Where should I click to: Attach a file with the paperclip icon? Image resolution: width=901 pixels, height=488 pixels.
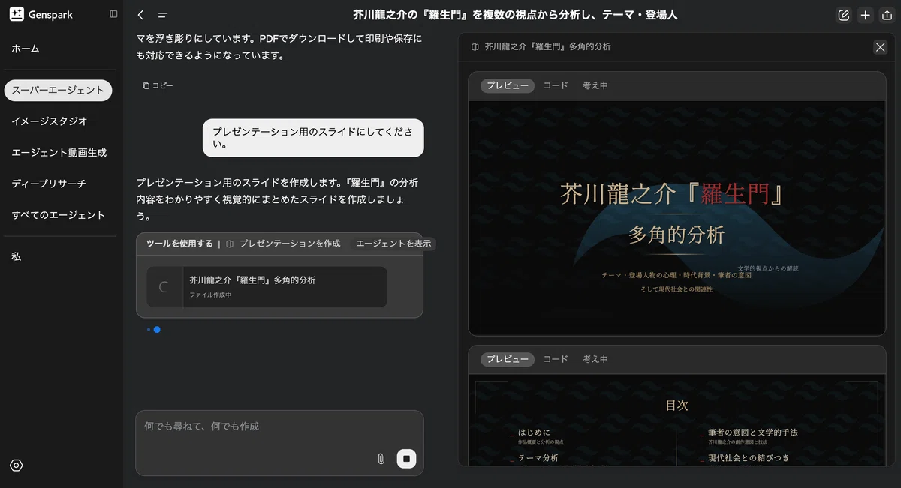coord(381,459)
